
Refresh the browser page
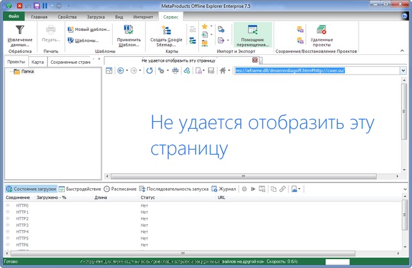point(149,71)
